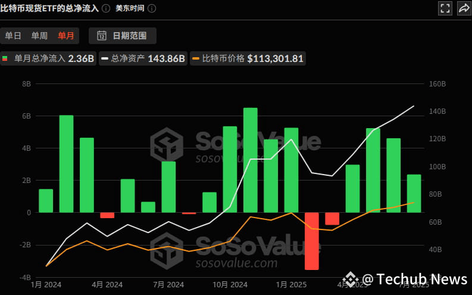Click the right axis label 100B
Image resolution: width=472 pixels, height=295 pixels.
tap(437, 167)
